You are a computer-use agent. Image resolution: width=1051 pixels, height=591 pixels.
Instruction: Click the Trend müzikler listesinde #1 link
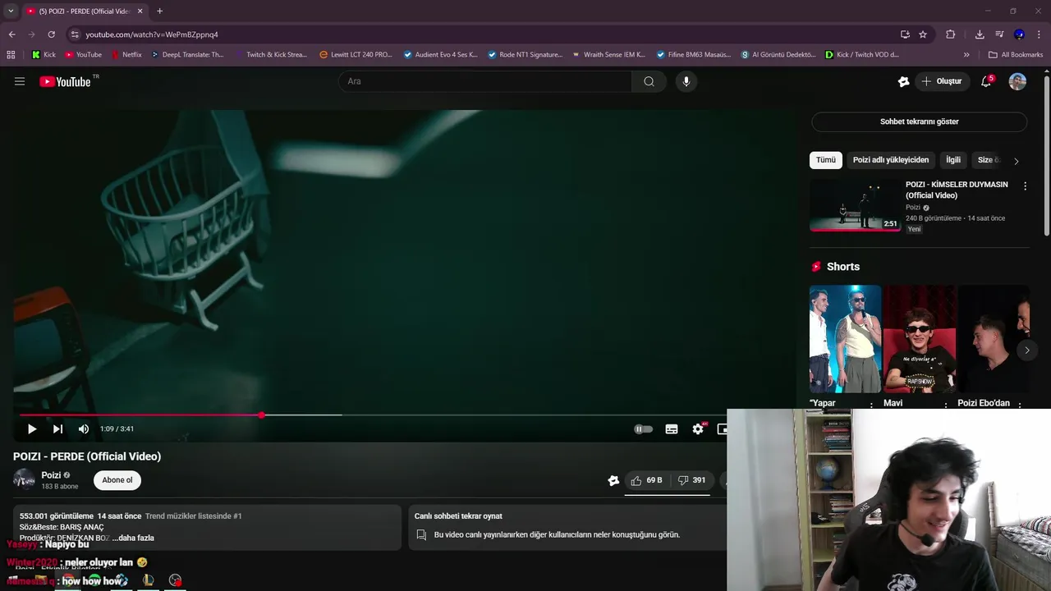(x=194, y=516)
